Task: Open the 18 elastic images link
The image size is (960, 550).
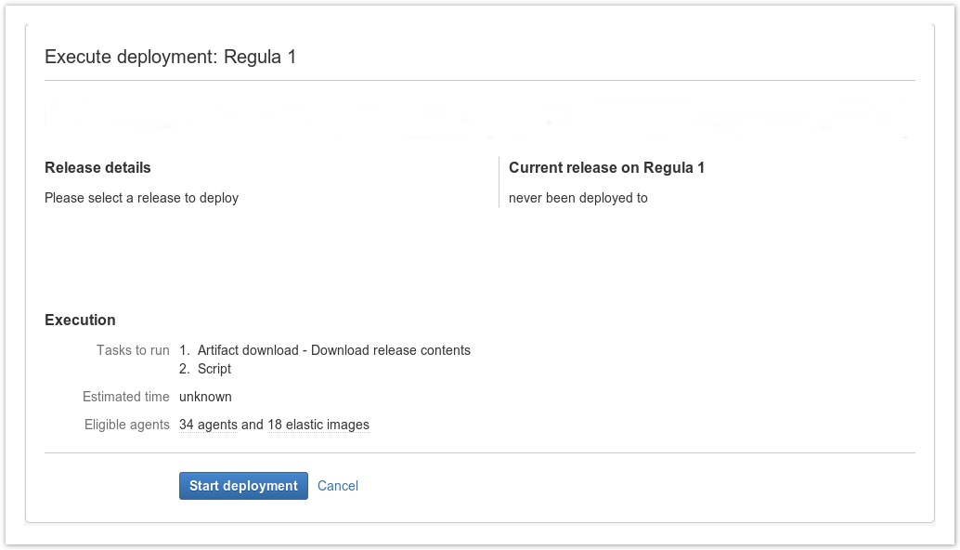Action: (x=318, y=425)
